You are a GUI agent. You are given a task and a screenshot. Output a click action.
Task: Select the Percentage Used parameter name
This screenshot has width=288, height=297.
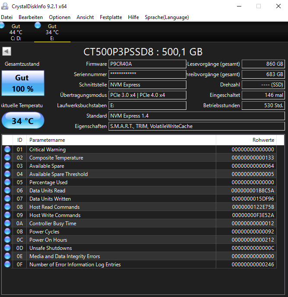(x=48, y=182)
